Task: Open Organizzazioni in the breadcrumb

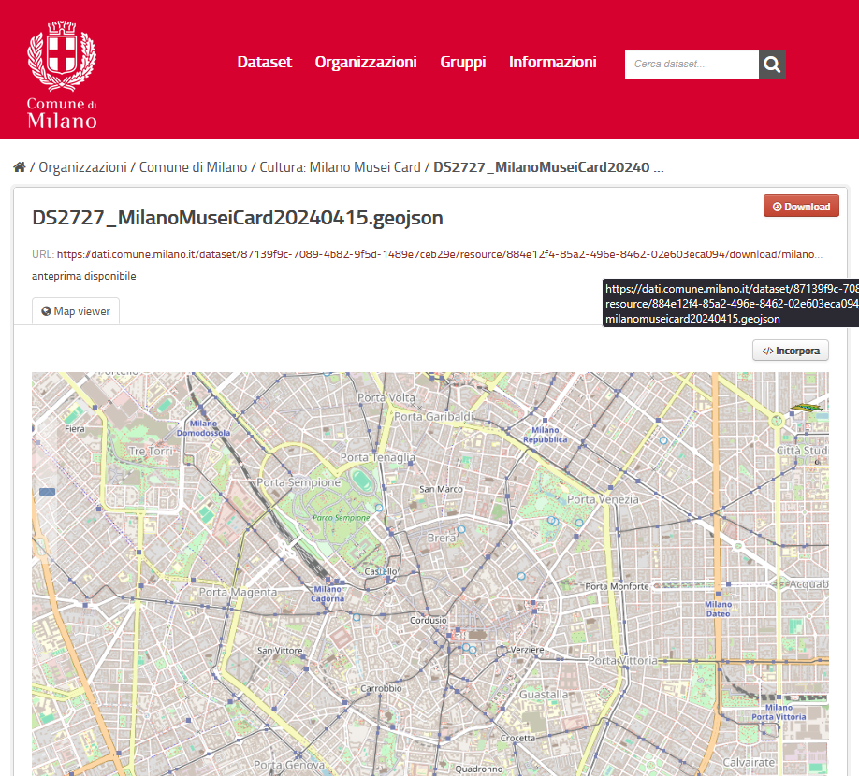Action: pos(82,167)
